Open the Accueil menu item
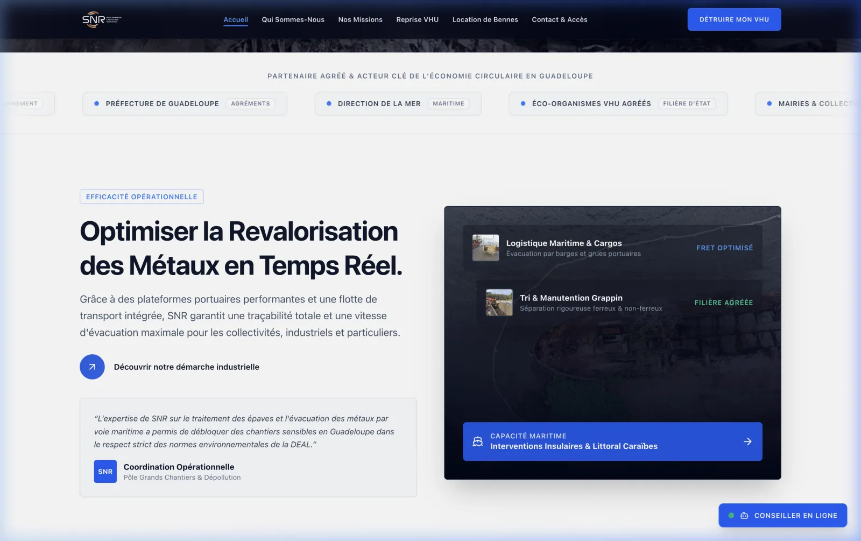 point(236,19)
